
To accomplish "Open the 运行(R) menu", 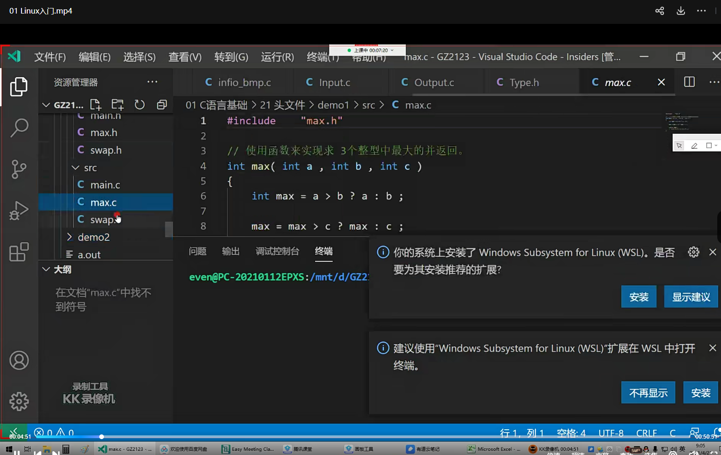I will click(x=277, y=57).
